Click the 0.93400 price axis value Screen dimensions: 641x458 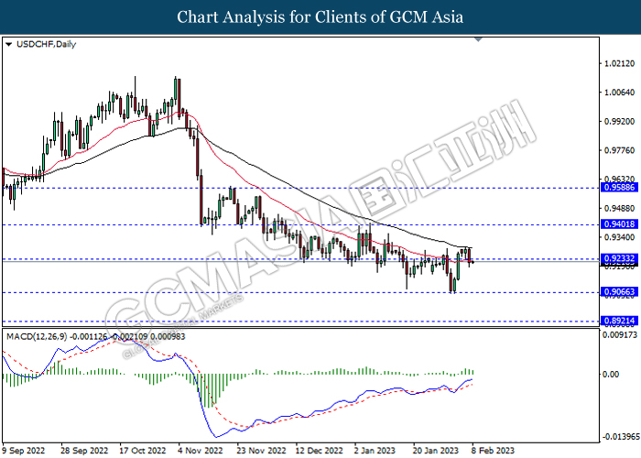pyautogui.click(x=620, y=237)
